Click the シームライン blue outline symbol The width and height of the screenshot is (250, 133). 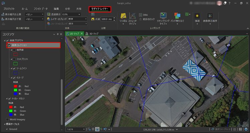(x=15, y=73)
